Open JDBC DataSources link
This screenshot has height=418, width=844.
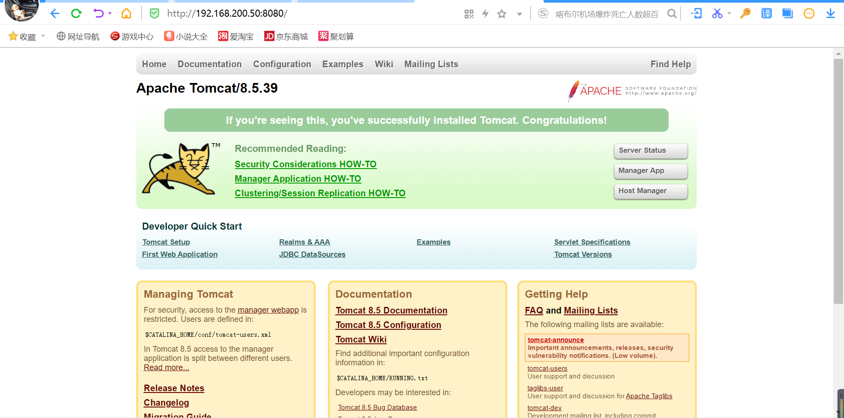pyautogui.click(x=312, y=254)
